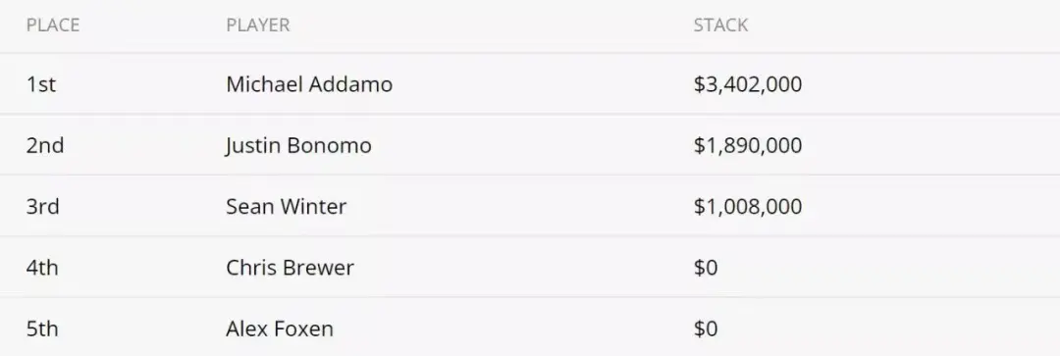Select the Sean Winter table row
The image size is (1060, 356).
point(530,205)
